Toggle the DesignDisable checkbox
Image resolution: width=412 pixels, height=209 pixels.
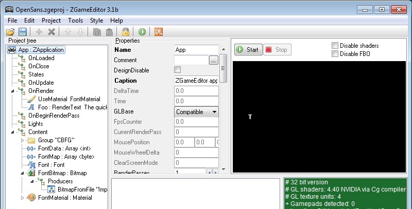click(x=177, y=70)
